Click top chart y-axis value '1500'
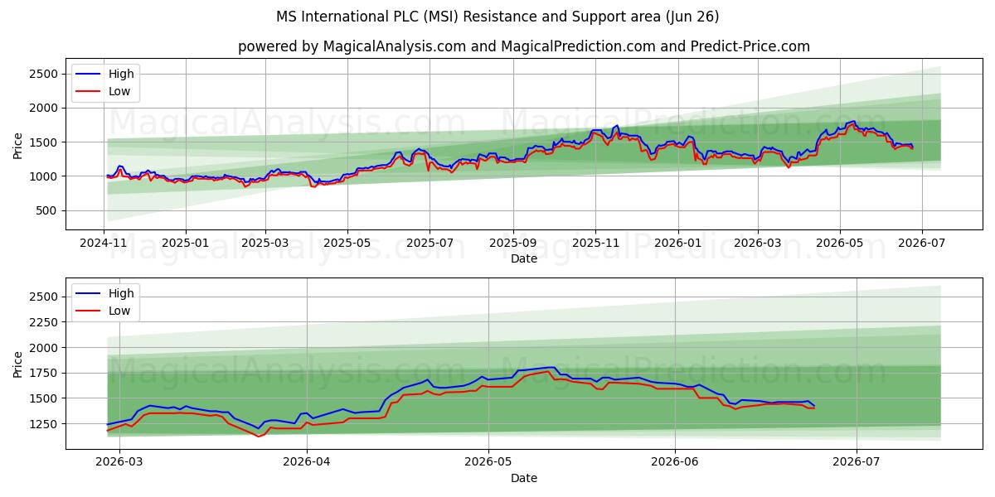 point(43,142)
